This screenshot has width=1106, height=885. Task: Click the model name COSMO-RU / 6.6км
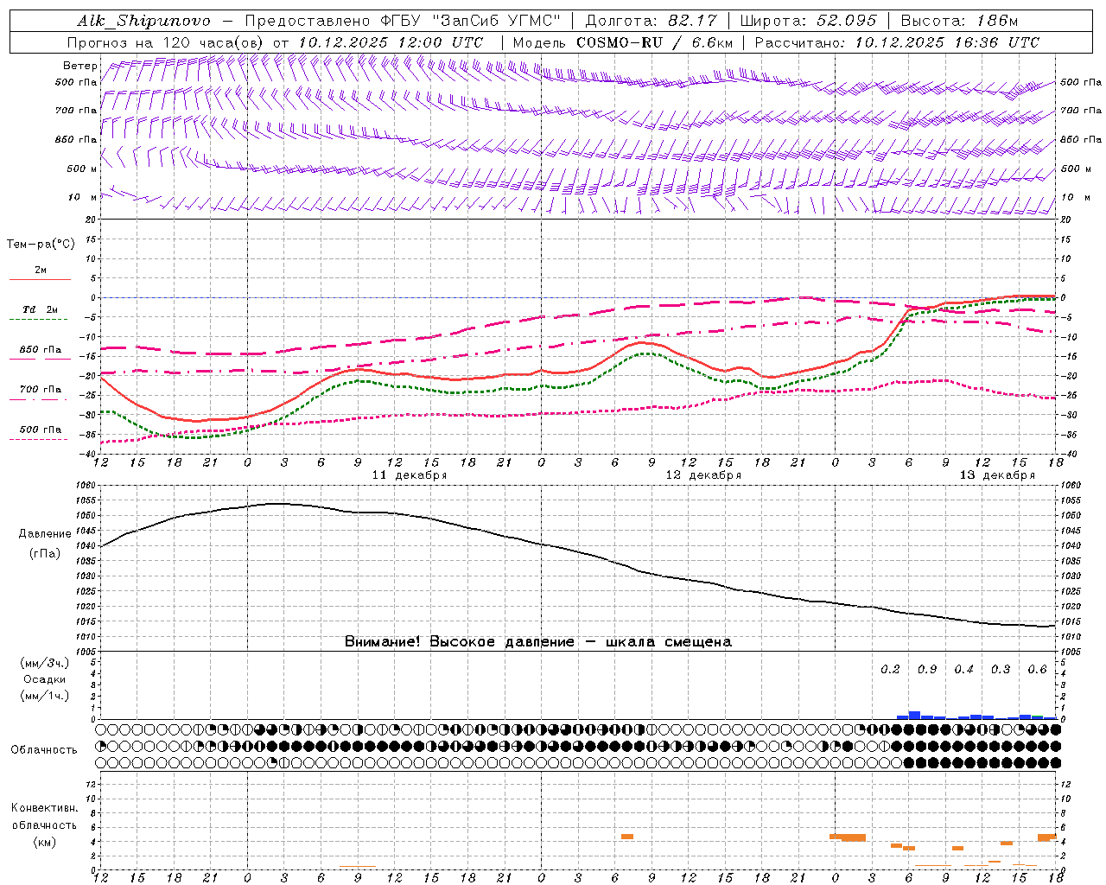[x=654, y=42]
